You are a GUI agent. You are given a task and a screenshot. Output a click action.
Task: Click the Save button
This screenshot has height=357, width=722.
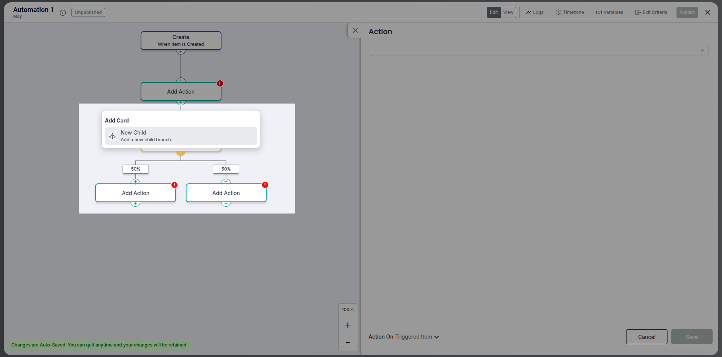click(692, 337)
